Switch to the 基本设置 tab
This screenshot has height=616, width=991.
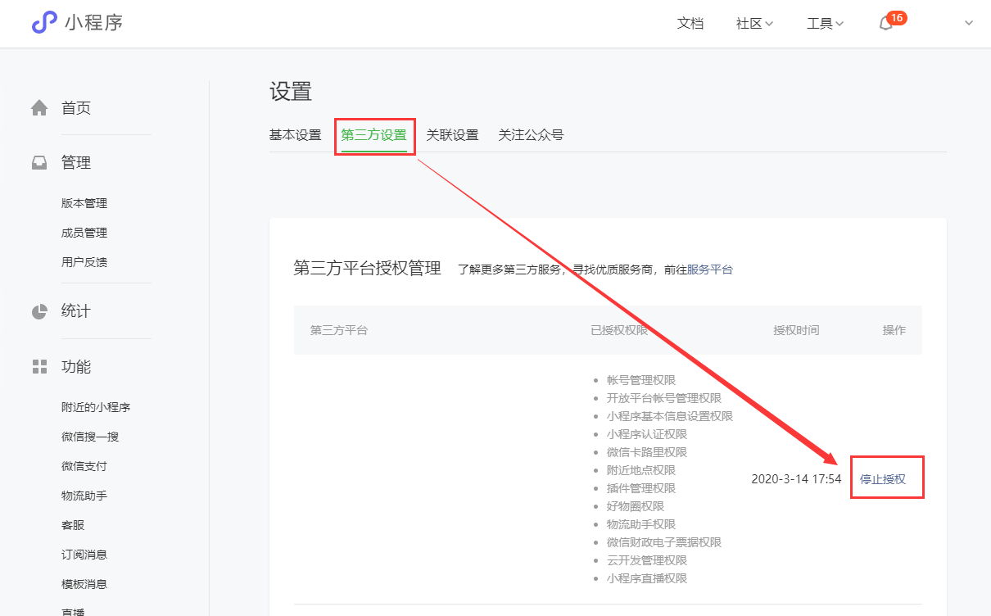pyautogui.click(x=295, y=135)
